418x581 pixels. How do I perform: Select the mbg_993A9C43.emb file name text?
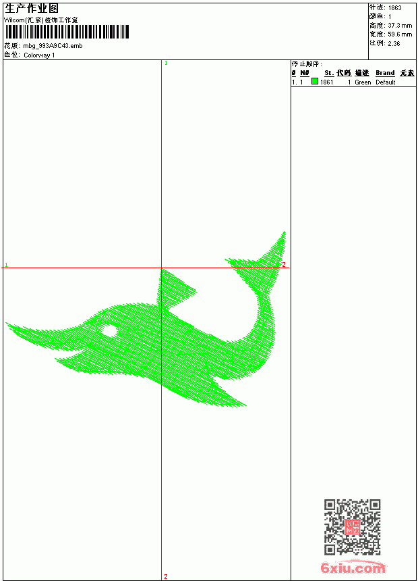(53, 46)
